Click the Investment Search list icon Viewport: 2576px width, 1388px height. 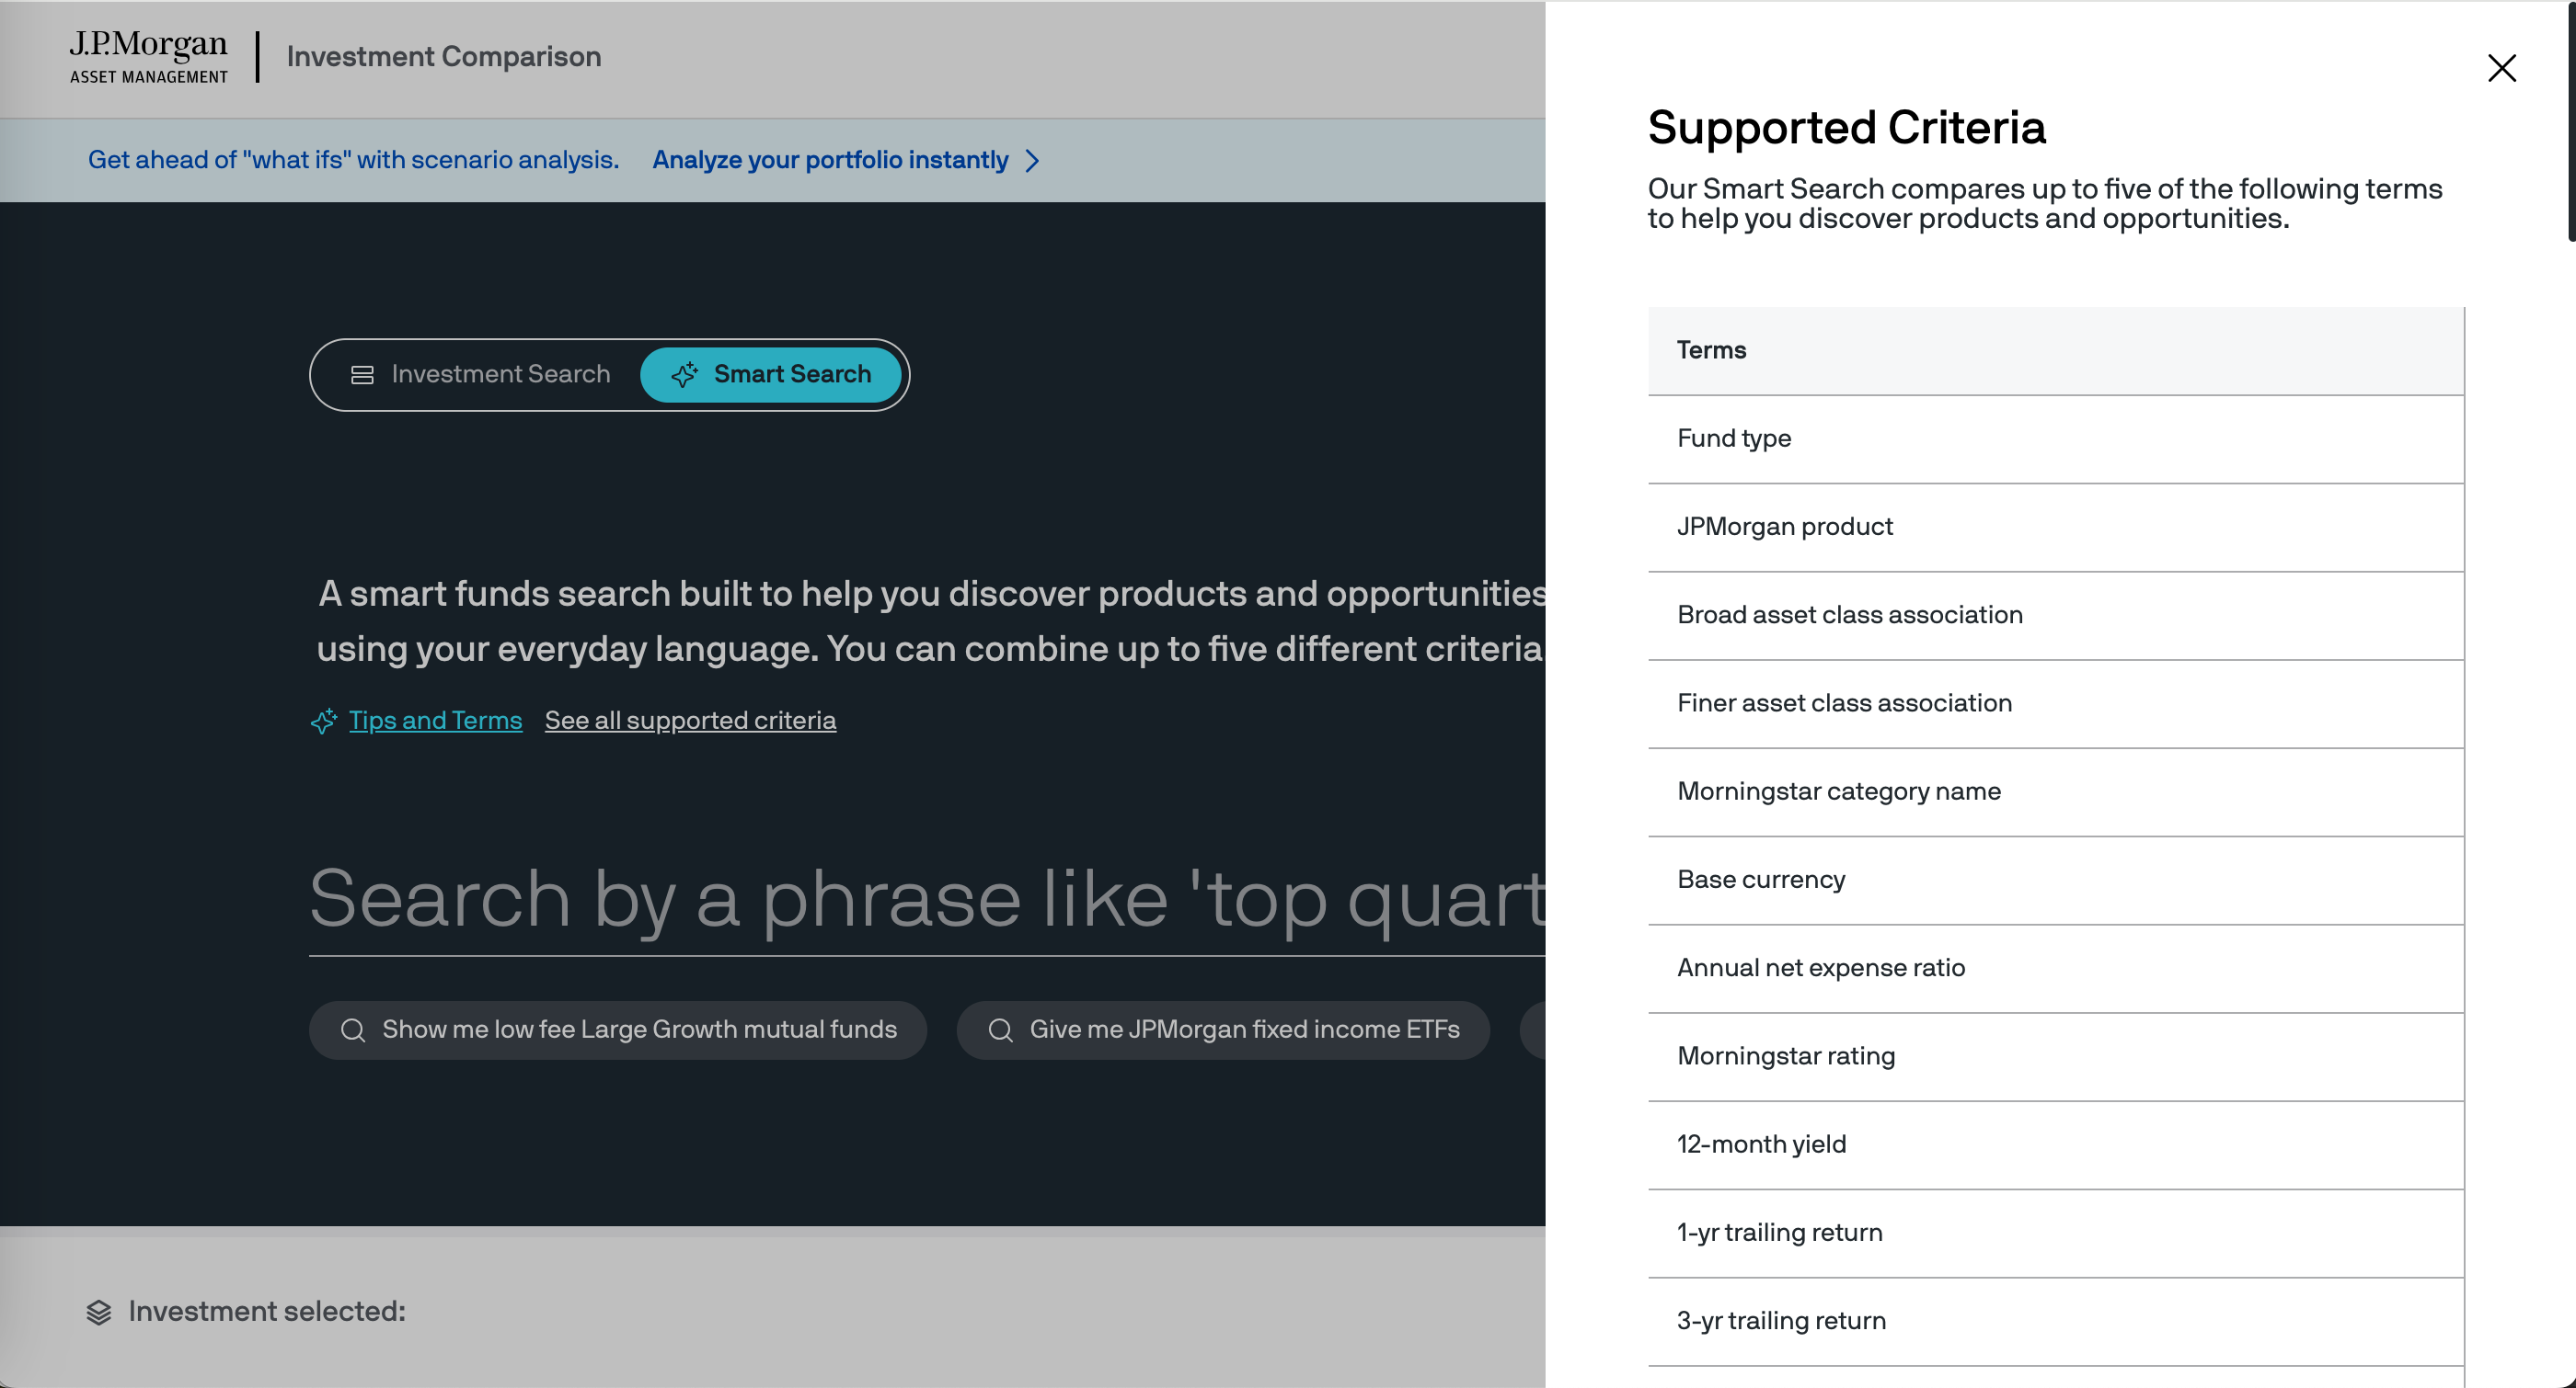tap(362, 375)
